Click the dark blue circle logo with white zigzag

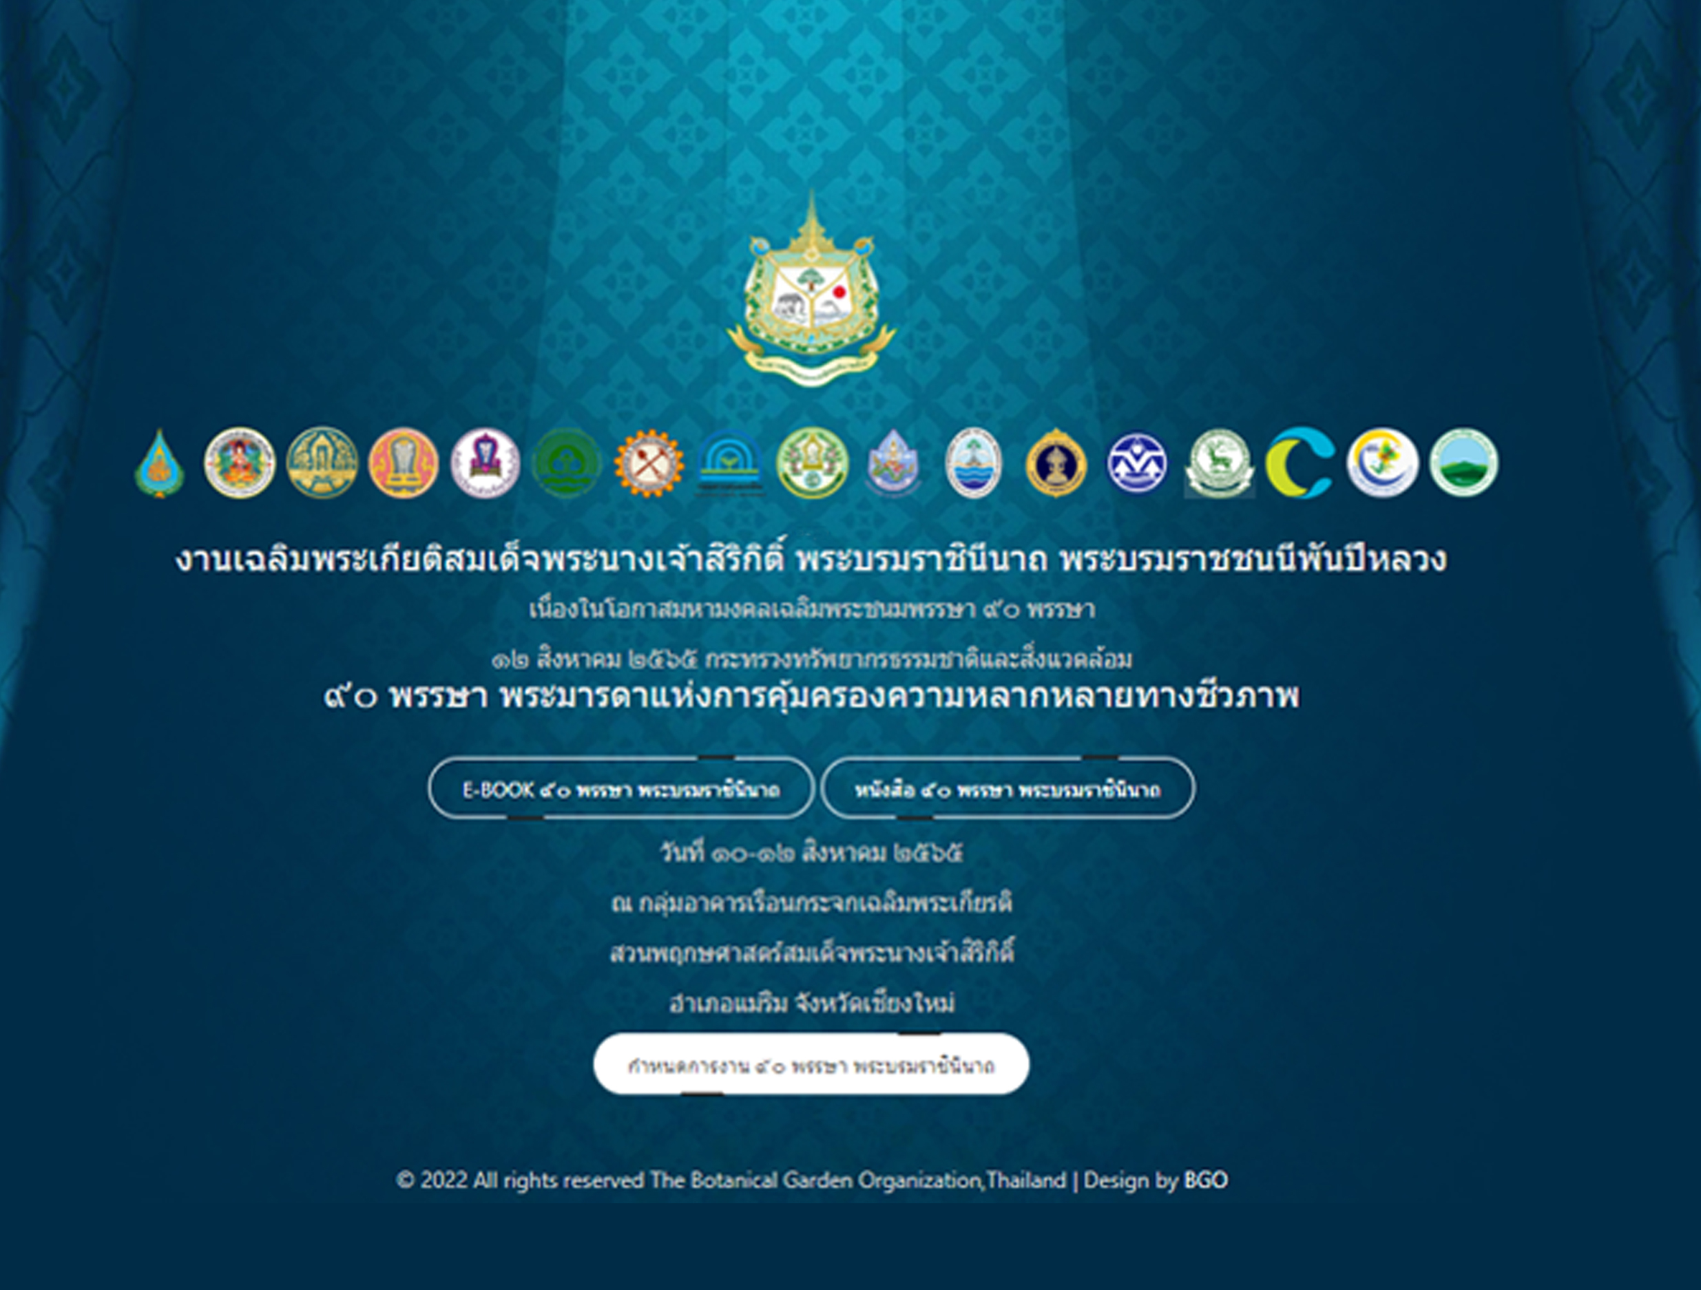(1136, 463)
